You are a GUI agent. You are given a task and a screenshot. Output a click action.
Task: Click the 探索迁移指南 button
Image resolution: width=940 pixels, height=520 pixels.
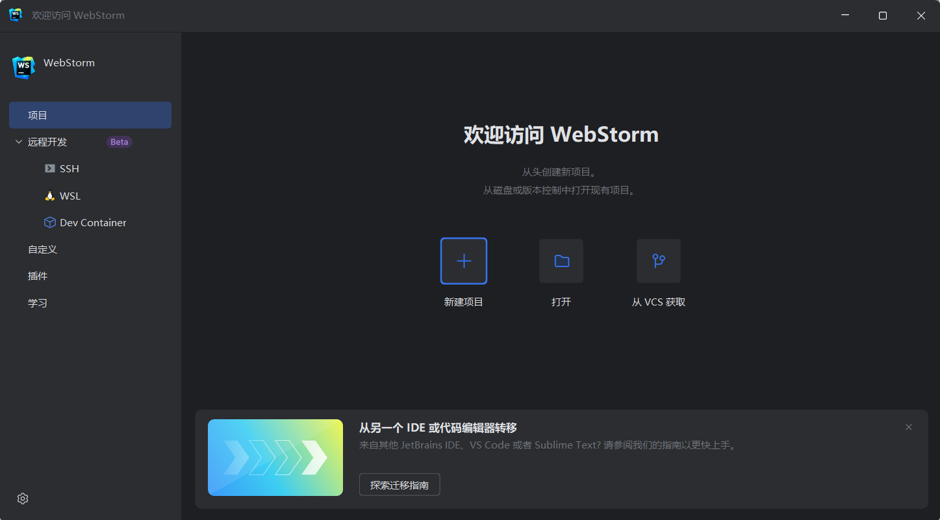(x=400, y=484)
